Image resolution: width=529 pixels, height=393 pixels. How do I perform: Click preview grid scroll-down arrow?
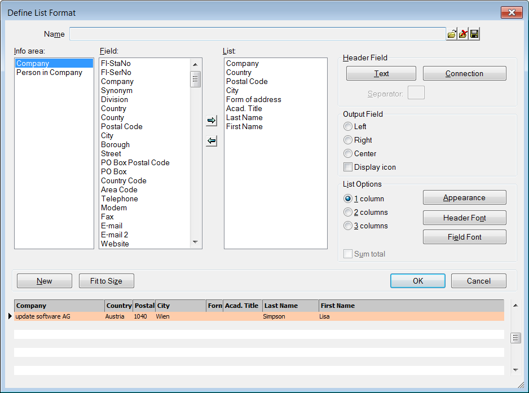coord(515,370)
